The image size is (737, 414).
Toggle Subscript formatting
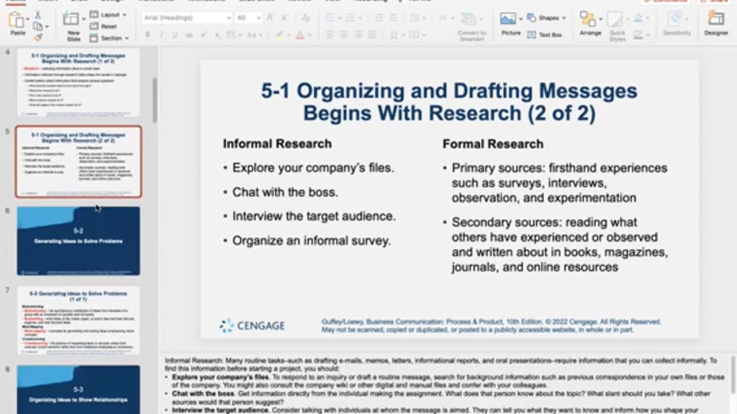point(218,35)
